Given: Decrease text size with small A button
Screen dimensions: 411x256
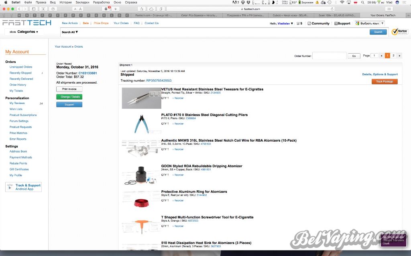Looking at the screenshot, I should (x=75, y=9).
